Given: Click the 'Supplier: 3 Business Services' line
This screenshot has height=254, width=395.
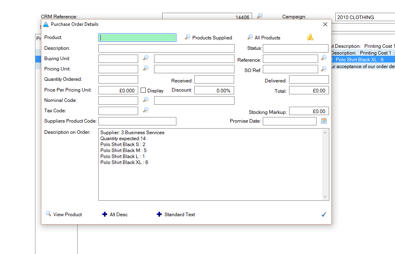Looking at the screenshot, I should click(x=132, y=133).
